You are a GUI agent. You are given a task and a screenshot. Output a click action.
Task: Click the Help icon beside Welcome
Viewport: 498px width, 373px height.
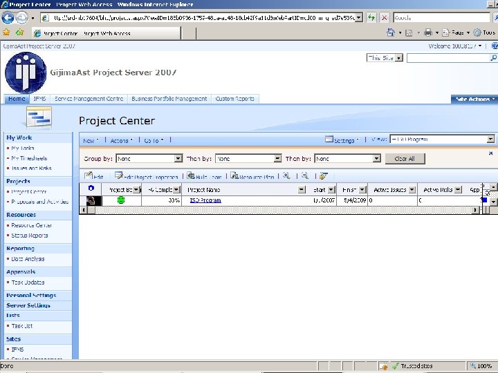click(495, 46)
